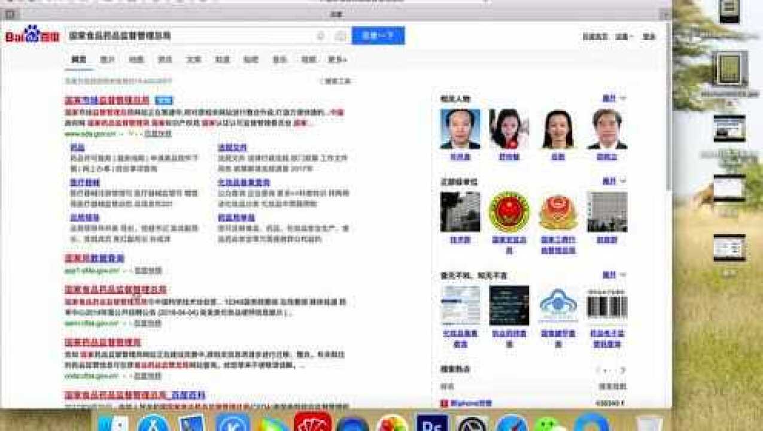The image size is (763, 431).
Task: Click first person photo with blue background
Action: click(x=460, y=129)
